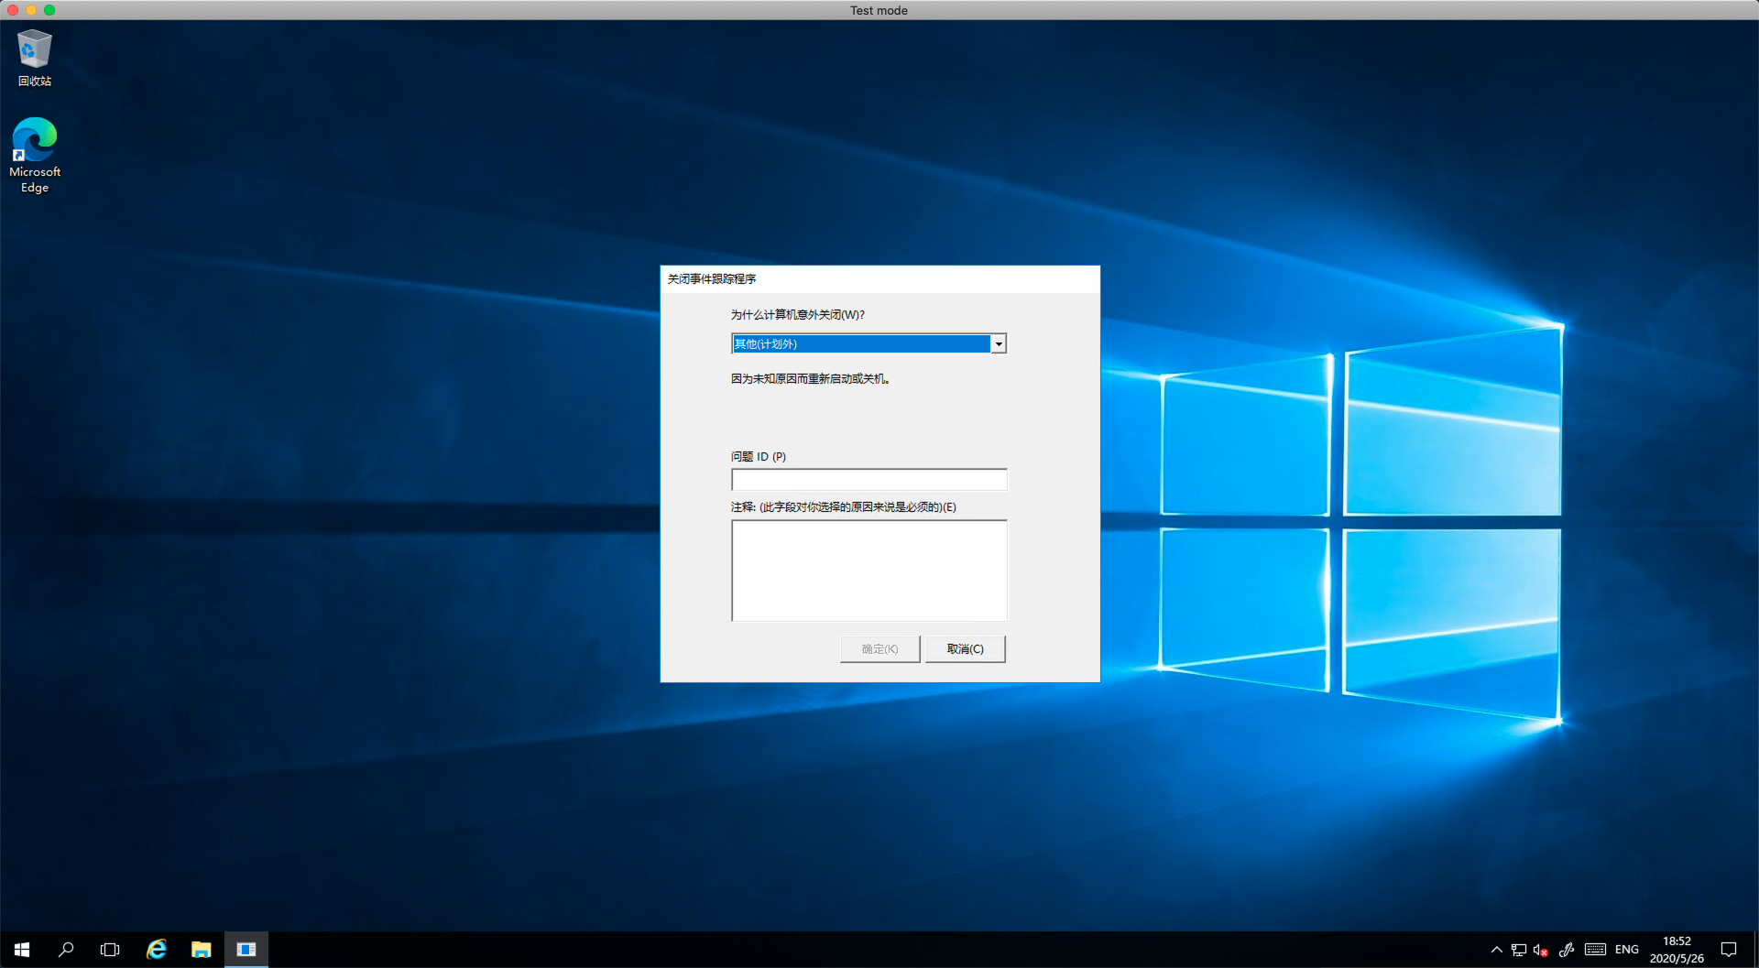The height and width of the screenshot is (968, 1759).
Task: Switch input language via ENG indicator
Action: pos(1626,950)
